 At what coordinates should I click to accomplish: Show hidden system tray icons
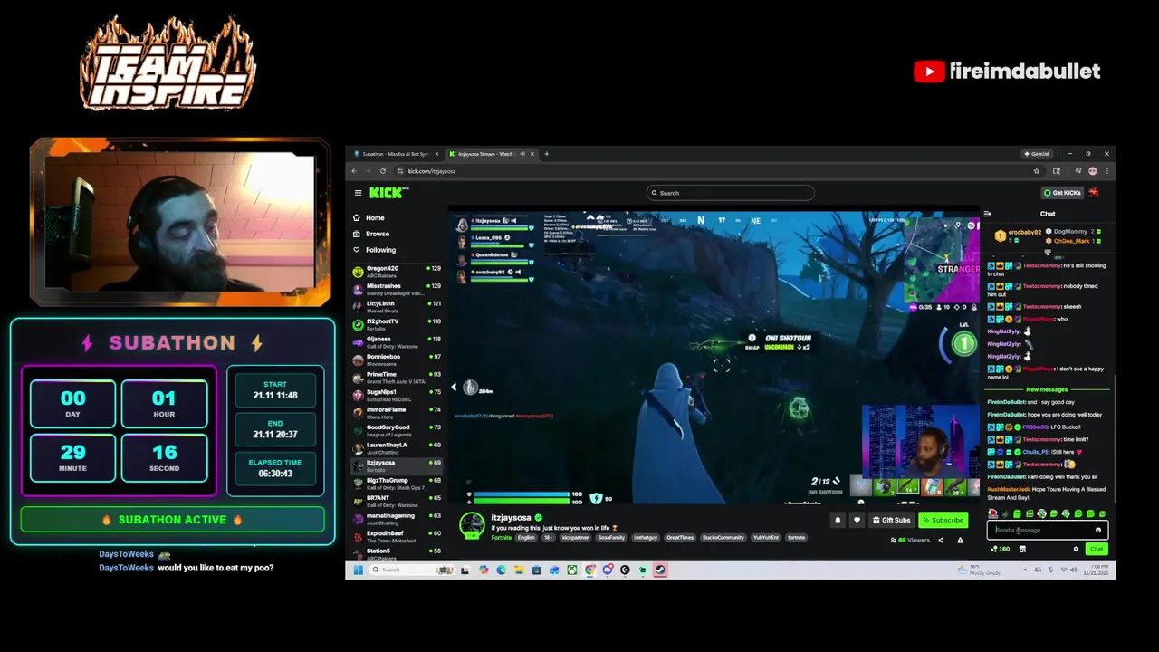point(1025,570)
